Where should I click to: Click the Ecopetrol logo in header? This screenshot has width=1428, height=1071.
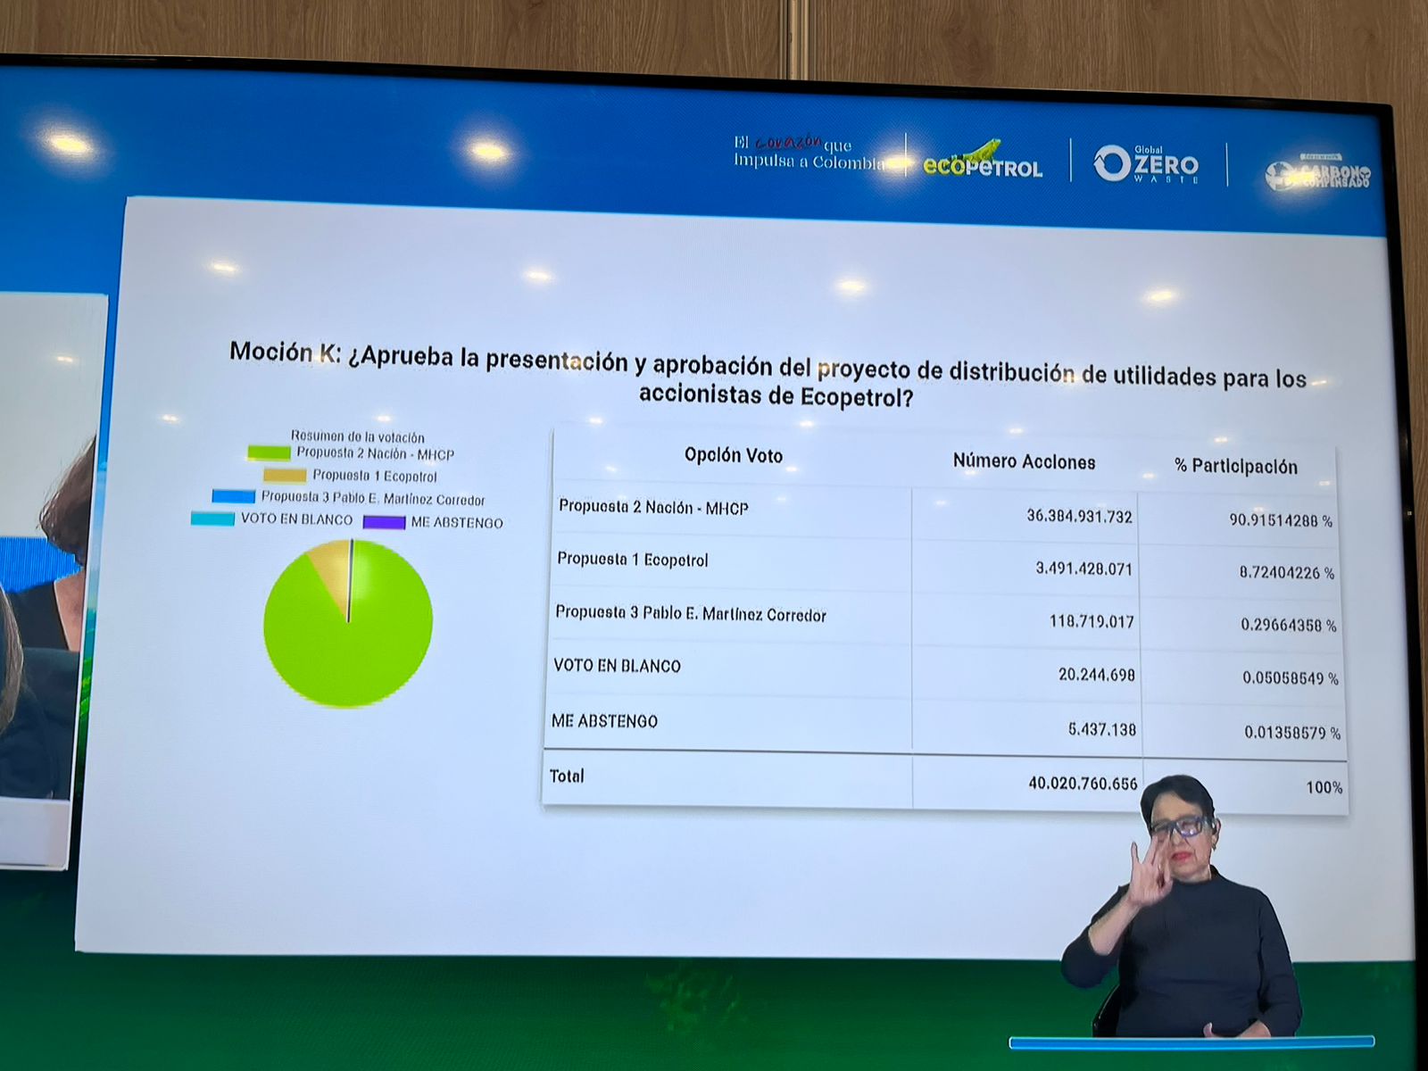[982, 160]
